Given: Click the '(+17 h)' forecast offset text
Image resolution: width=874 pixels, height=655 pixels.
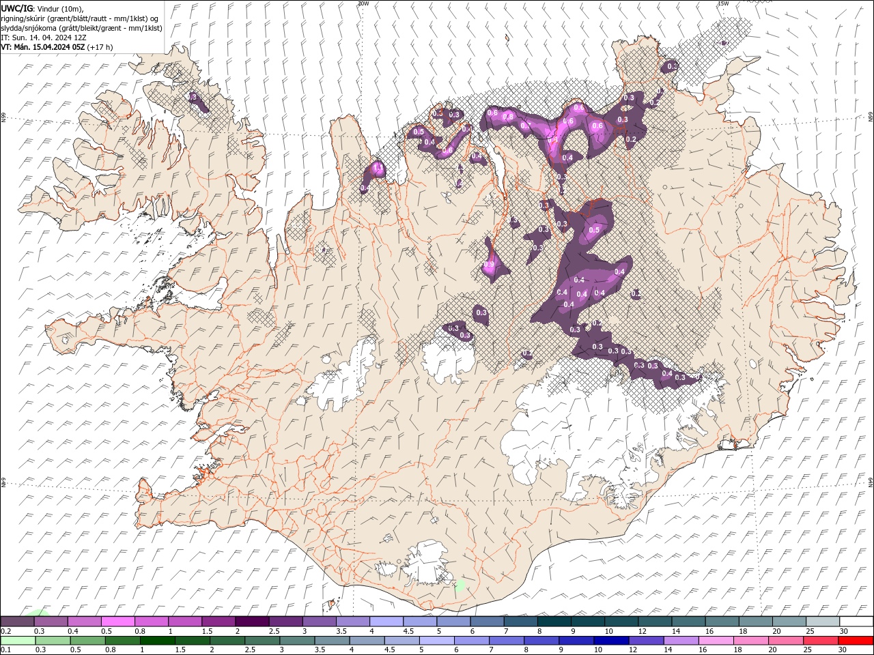Looking at the screenshot, I should 100,47.
